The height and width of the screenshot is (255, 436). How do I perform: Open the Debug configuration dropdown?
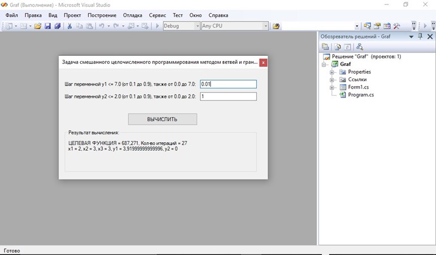(x=197, y=26)
